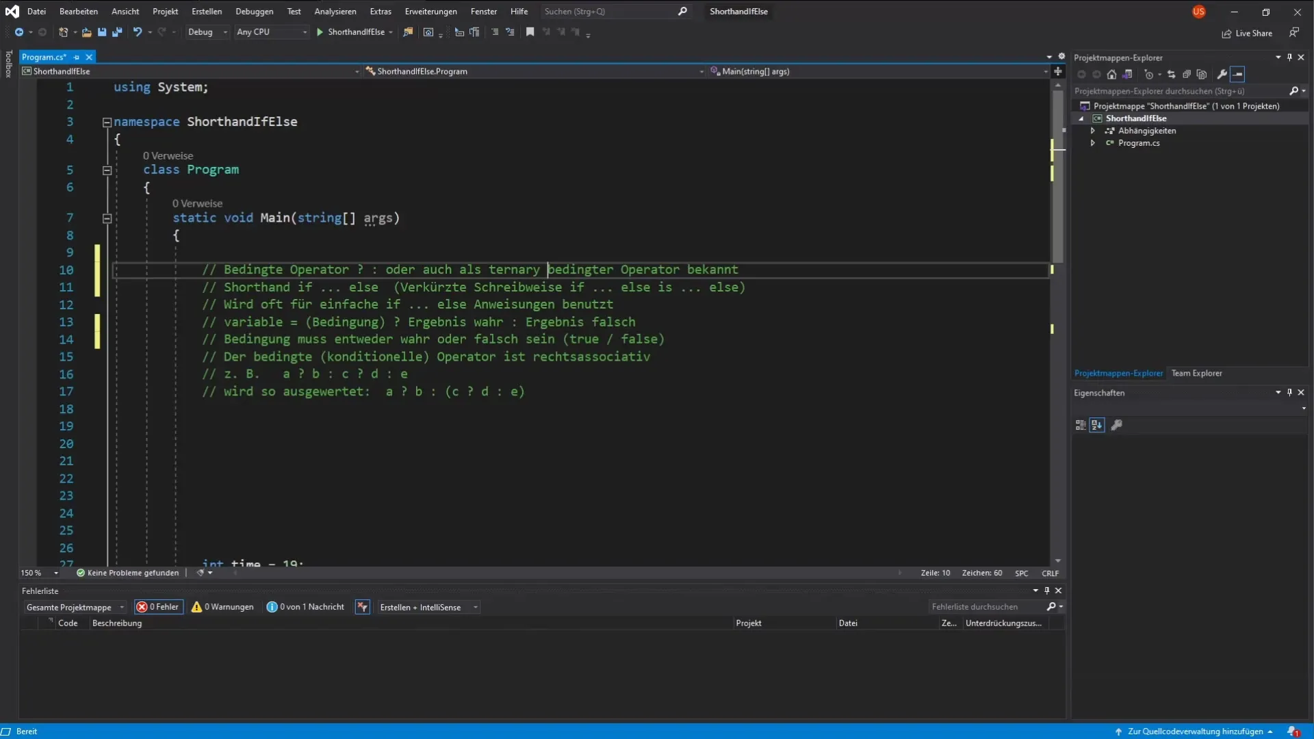This screenshot has width=1314, height=739.
Task: Click the user account avatar US
Action: coord(1198,12)
